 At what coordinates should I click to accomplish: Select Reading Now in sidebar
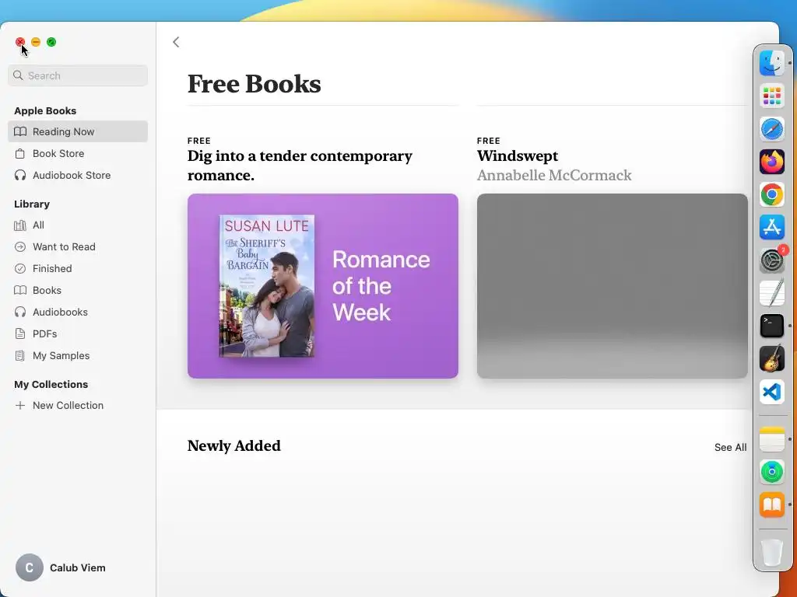pos(78,131)
